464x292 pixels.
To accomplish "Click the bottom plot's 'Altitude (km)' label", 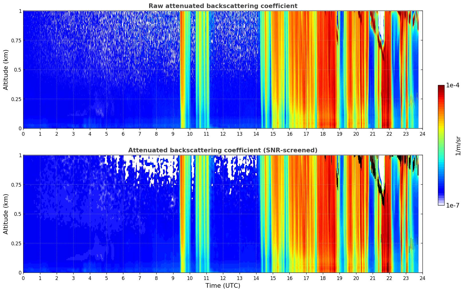I will (x=6, y=214).
